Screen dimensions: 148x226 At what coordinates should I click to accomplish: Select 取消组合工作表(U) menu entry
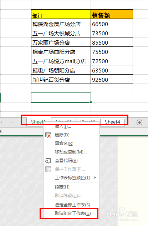pyautogui.click(x=71, y=214)
